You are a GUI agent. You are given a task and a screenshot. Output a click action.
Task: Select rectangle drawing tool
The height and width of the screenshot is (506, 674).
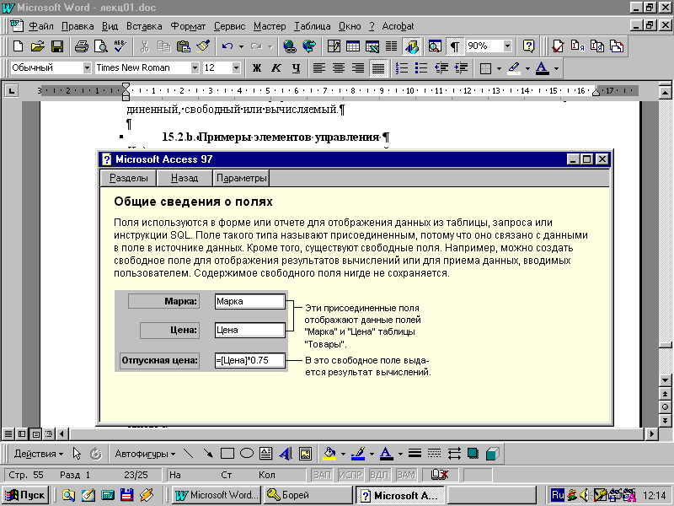(227, 454)
